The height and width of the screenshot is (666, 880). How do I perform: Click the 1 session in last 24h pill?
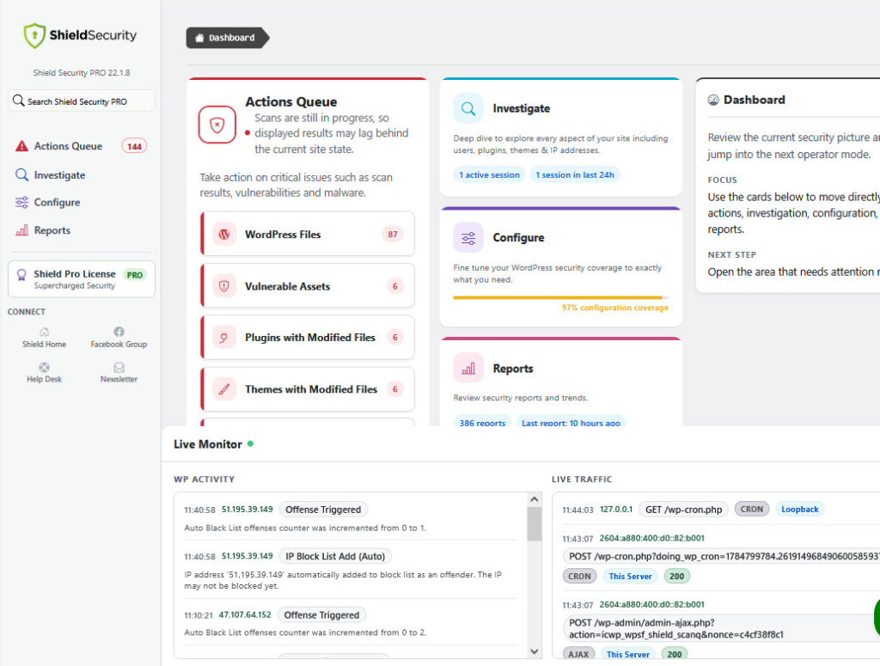575,174
